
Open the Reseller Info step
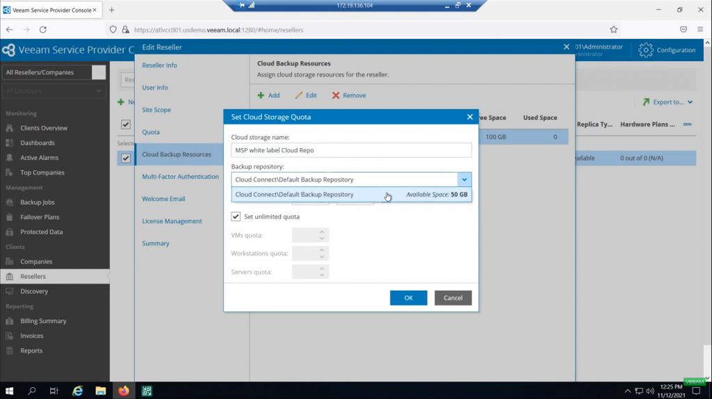pos(159,65)
